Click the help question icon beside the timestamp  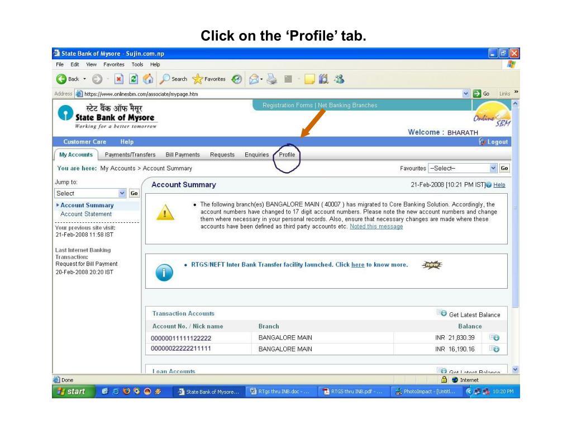[x=489, y=185]
